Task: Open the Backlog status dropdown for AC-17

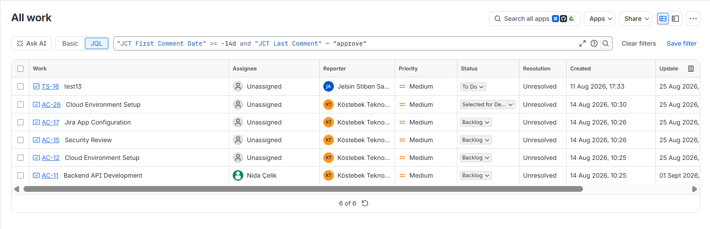Action: click(476, 122)
